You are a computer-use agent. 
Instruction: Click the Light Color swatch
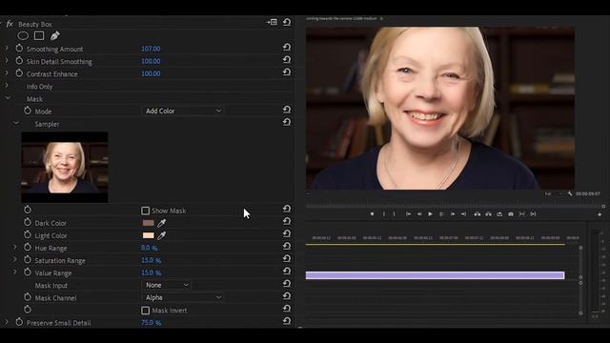149,235
